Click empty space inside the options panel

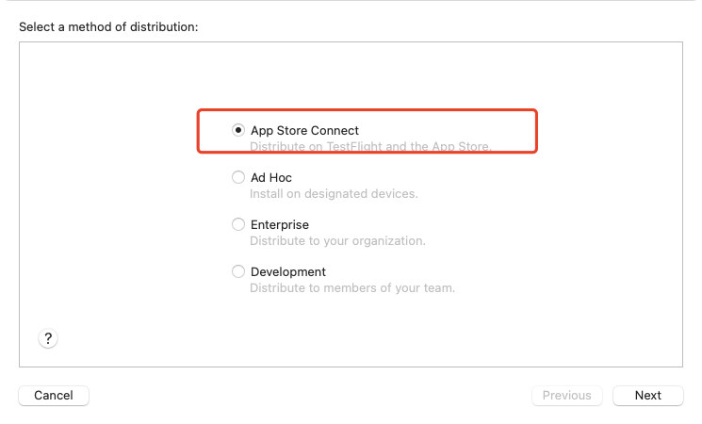point(565,283)
